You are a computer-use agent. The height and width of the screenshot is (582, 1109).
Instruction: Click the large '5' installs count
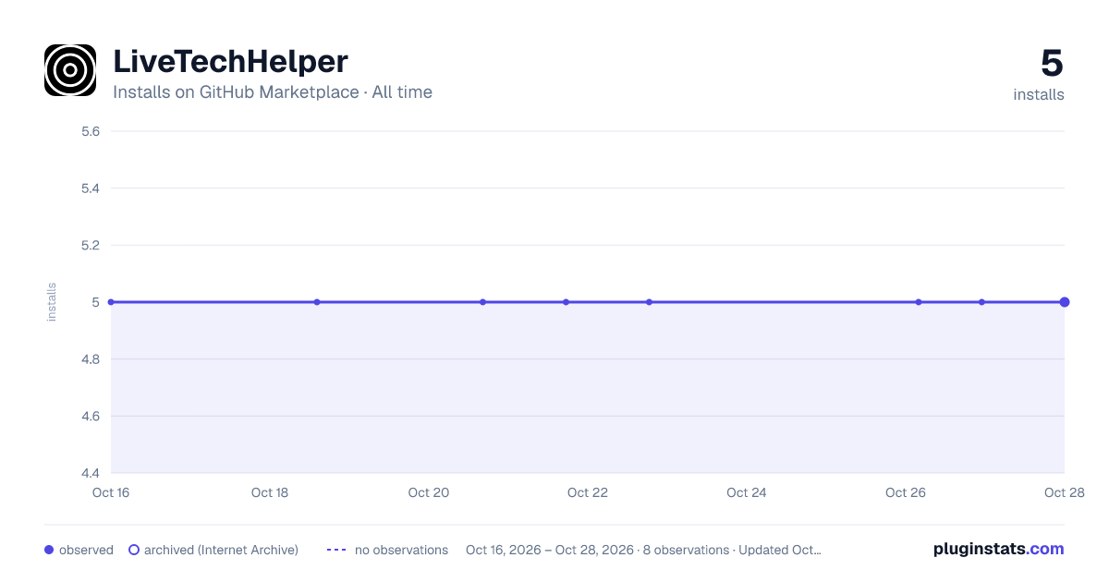coord(1052,63)
